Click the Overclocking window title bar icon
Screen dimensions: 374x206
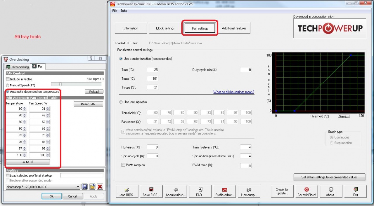[6, 59]
